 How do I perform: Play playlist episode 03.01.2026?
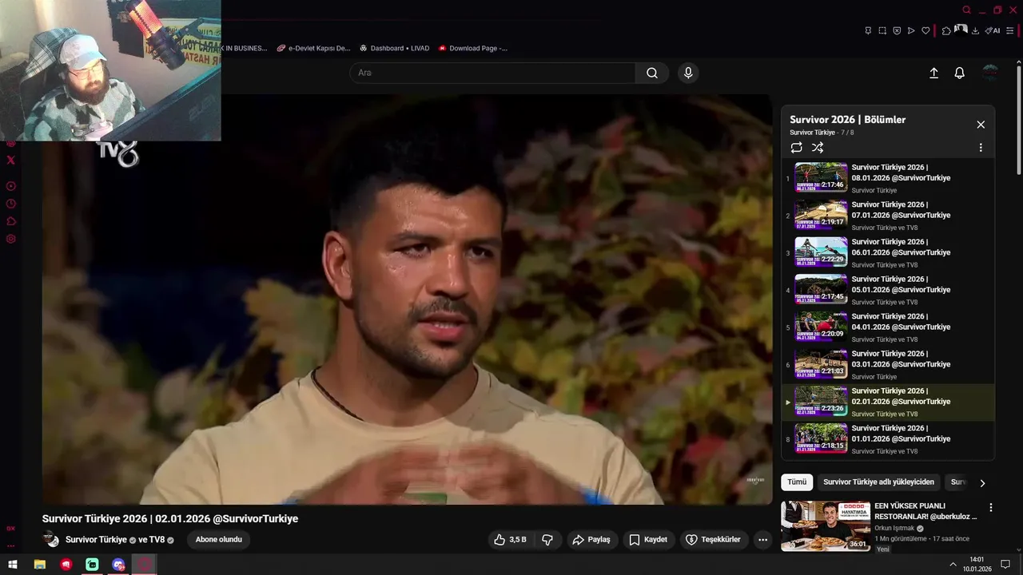pos(888,364)
